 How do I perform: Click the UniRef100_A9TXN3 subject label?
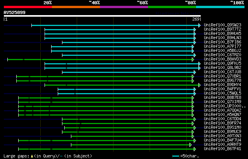pos(222,136)
